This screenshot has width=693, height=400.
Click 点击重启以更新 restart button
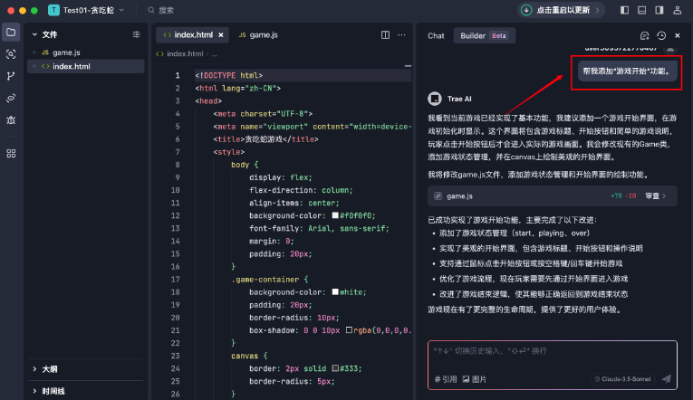[x=563, y=10]
